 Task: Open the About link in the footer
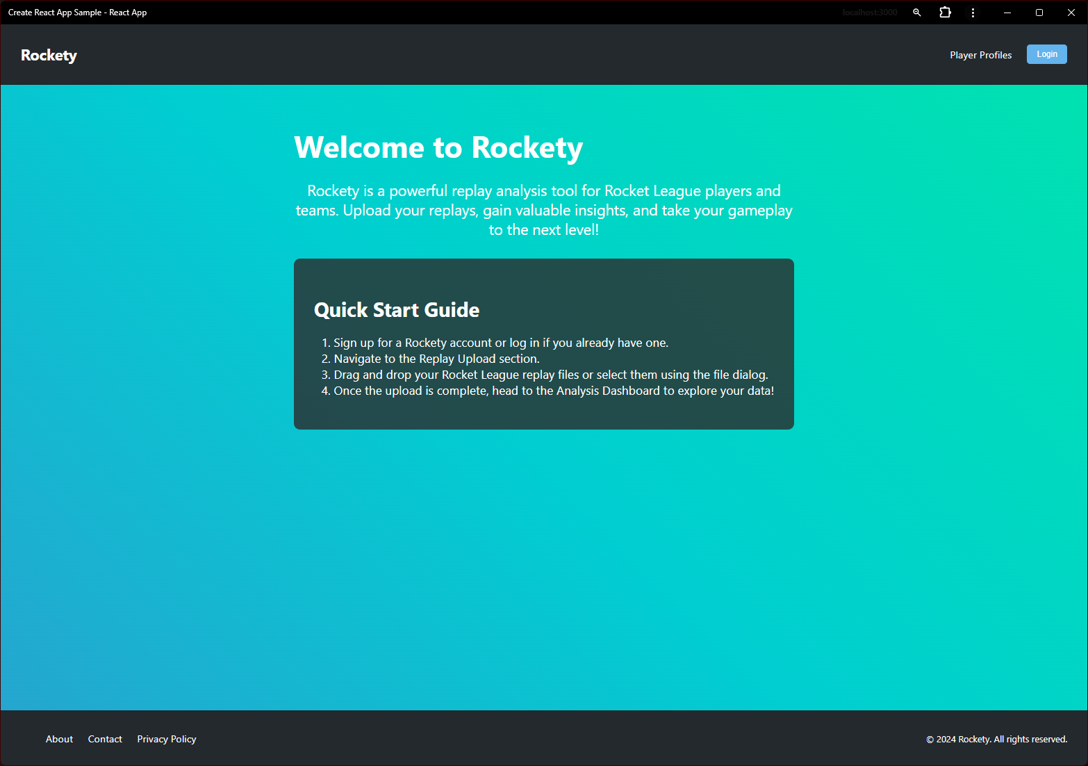click(59, 739)
